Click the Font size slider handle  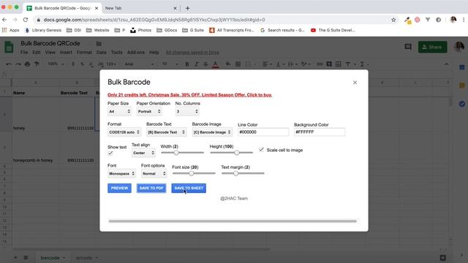coord(192,173)
